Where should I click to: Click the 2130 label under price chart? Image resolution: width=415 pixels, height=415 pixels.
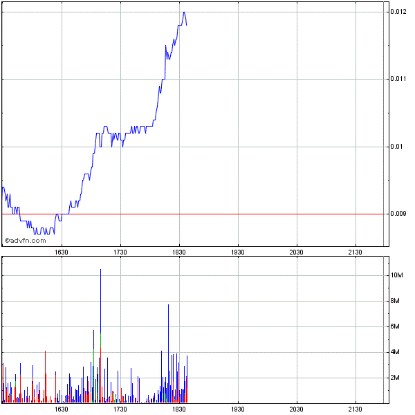[356, 252]
